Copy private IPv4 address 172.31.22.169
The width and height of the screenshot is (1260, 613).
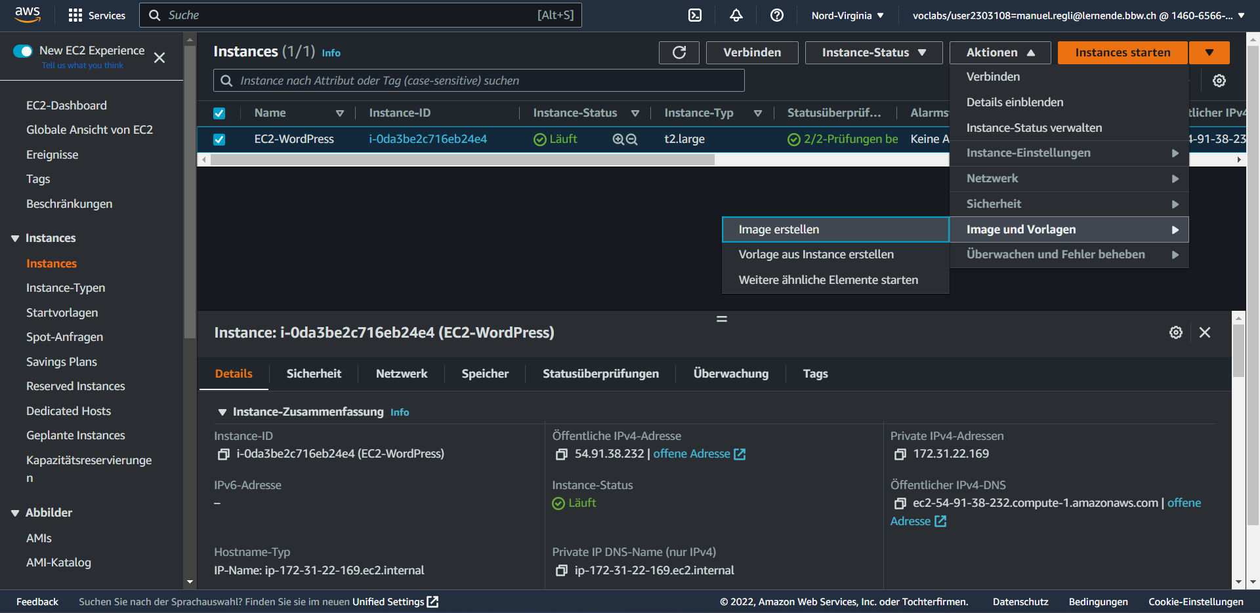tap(900, 454)
